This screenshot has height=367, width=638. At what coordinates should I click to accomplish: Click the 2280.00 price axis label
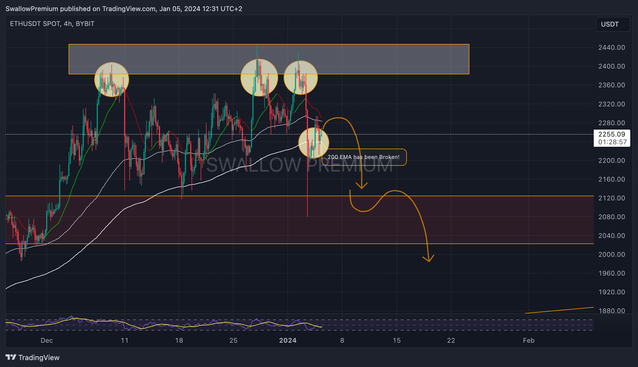[612, 123]
